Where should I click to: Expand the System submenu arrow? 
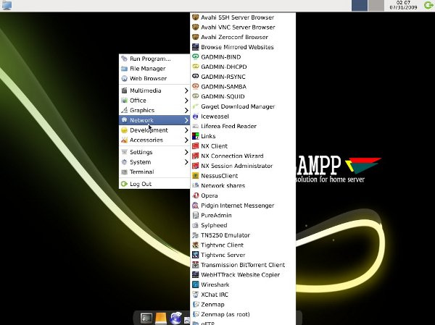click(186, 162)
